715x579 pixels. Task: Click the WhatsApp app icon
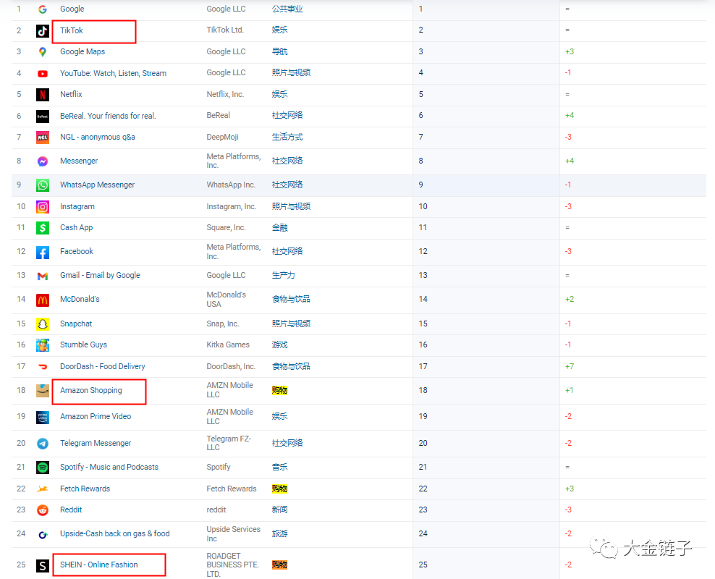43,185
